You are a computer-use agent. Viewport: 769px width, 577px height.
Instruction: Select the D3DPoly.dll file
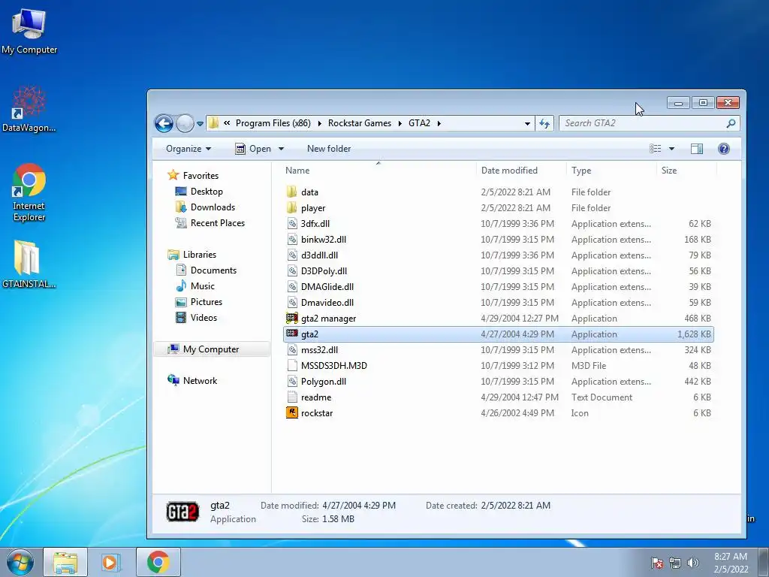pos(499,270)
